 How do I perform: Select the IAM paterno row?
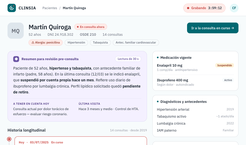tap(195, 130)
